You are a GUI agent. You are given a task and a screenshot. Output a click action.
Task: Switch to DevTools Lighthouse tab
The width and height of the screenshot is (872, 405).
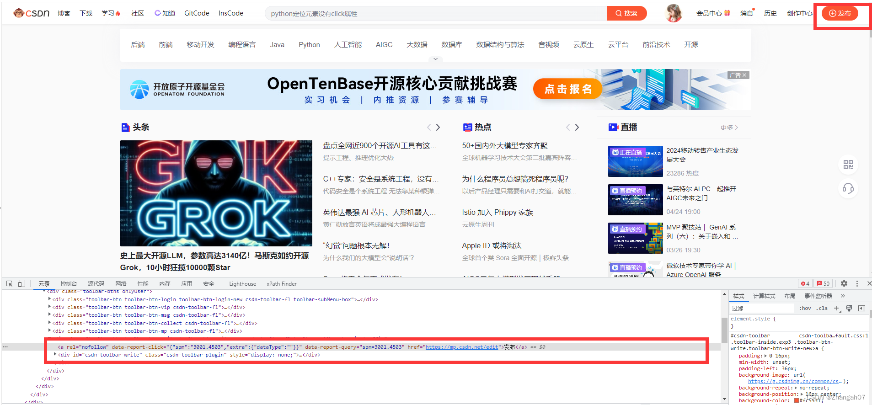click(x=242, y=284)
